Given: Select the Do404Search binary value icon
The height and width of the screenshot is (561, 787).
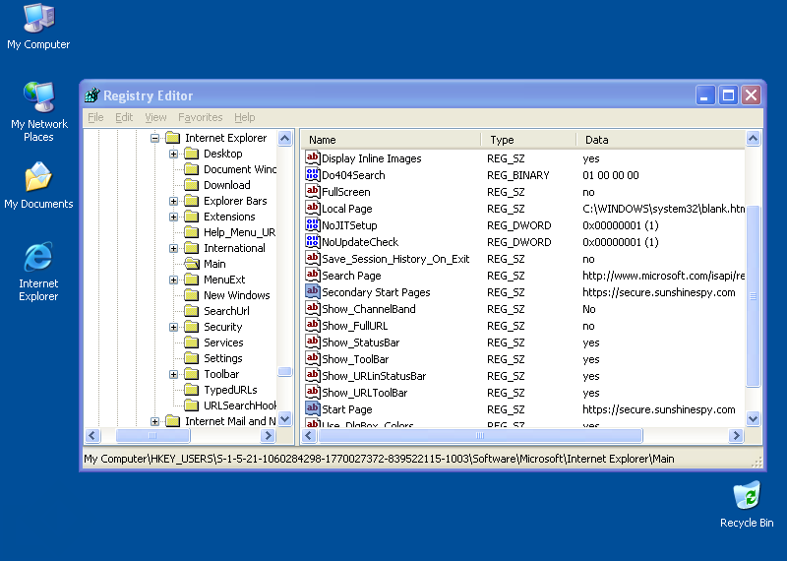Looking at the screenshot, I should point(312,175).
